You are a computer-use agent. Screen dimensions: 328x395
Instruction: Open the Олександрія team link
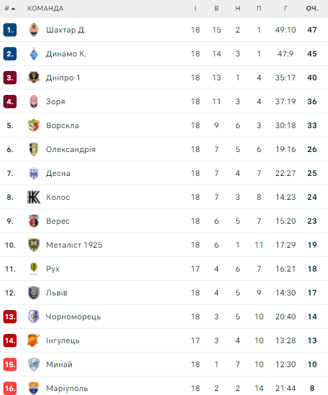(71, 149)
